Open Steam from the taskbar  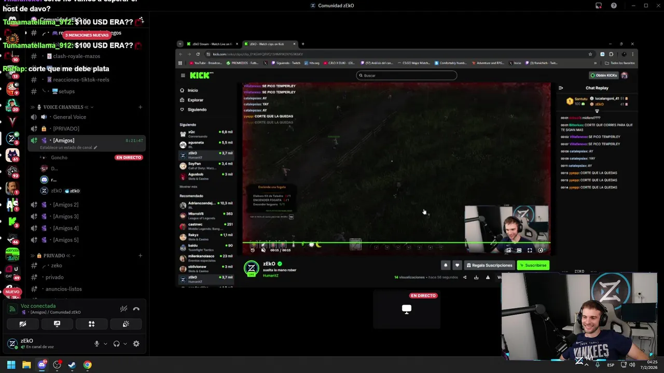[72, 365]
